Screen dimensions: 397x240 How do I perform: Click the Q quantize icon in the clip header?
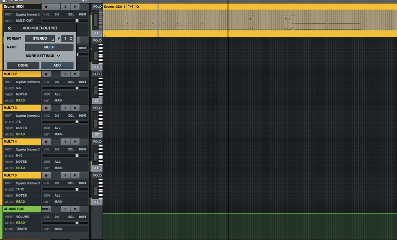pyautogui.click(x=137, y=7)
